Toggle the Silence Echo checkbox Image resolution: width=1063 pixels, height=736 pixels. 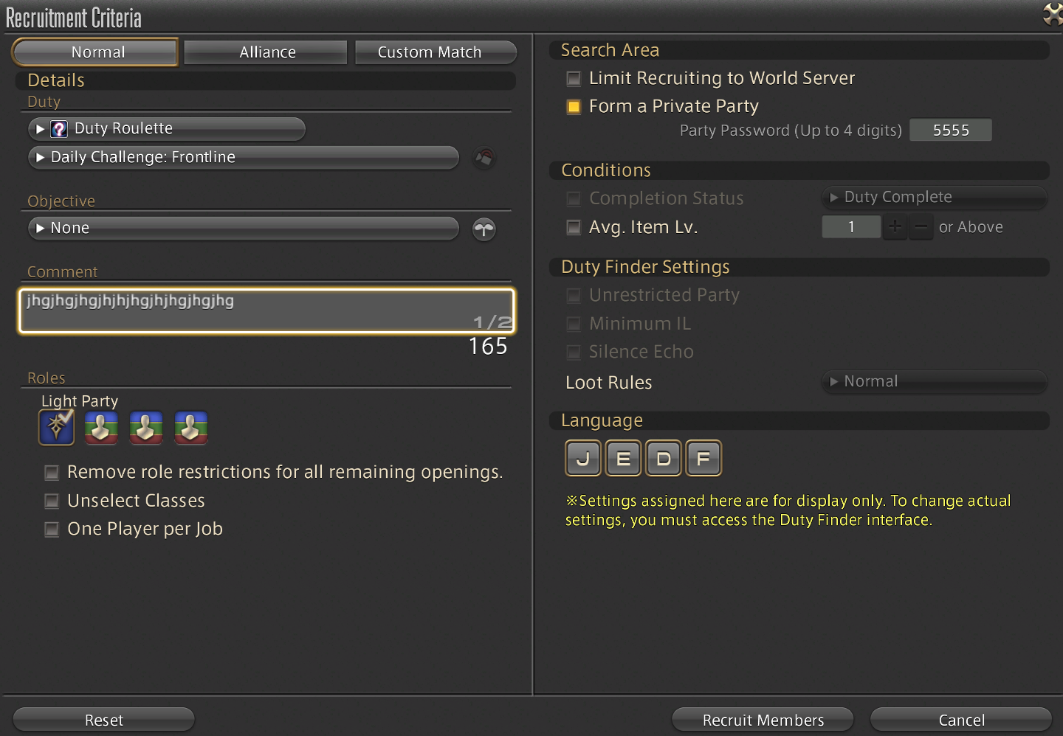point(574,353)
